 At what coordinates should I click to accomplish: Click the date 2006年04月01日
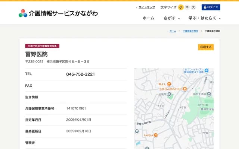click(79, 120)
